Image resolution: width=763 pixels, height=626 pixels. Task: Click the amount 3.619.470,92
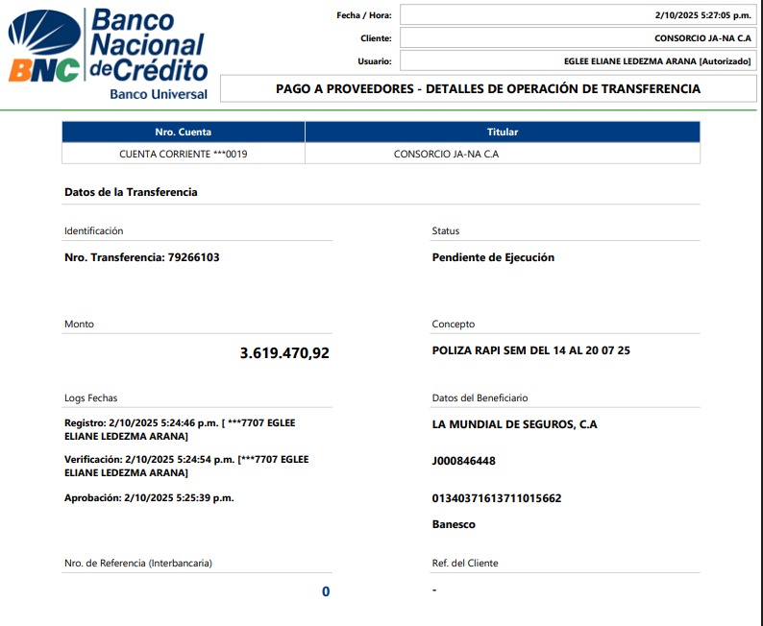[x=283, y=353]
